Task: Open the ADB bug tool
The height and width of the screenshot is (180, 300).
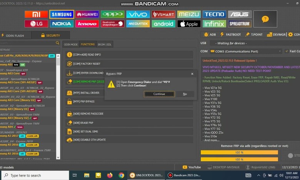Action: pos(210,35)
